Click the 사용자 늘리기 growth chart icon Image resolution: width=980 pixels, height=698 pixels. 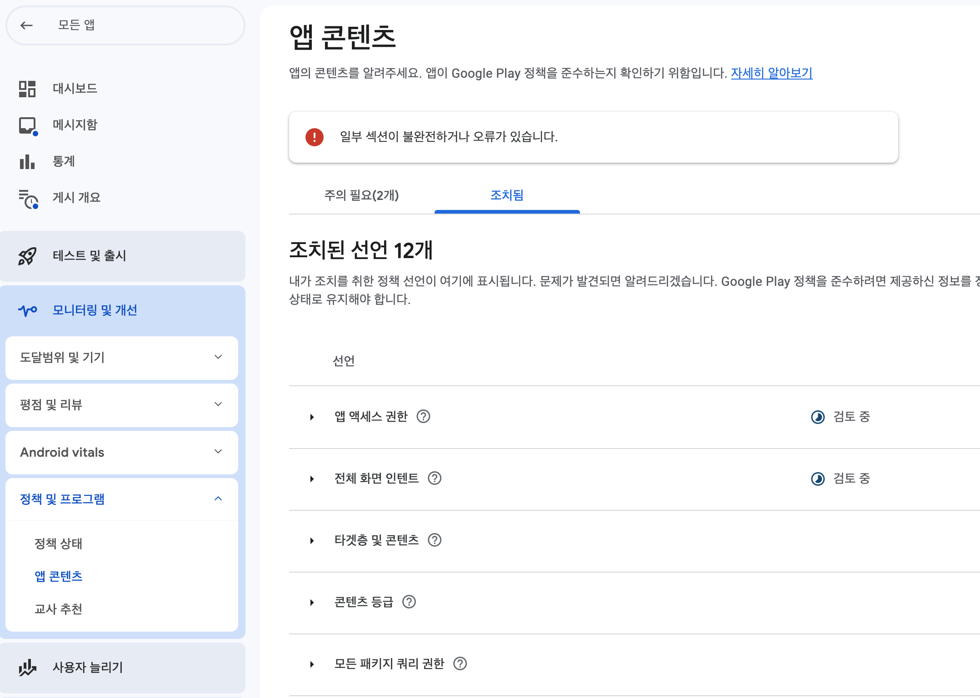[x=27, y=668]
